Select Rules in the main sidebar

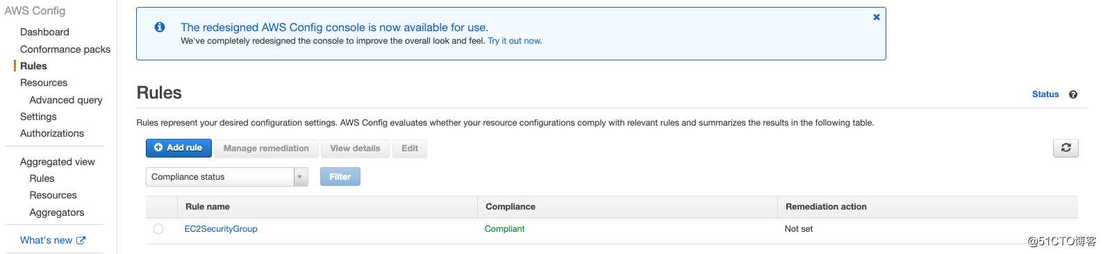tap(33, 66)
